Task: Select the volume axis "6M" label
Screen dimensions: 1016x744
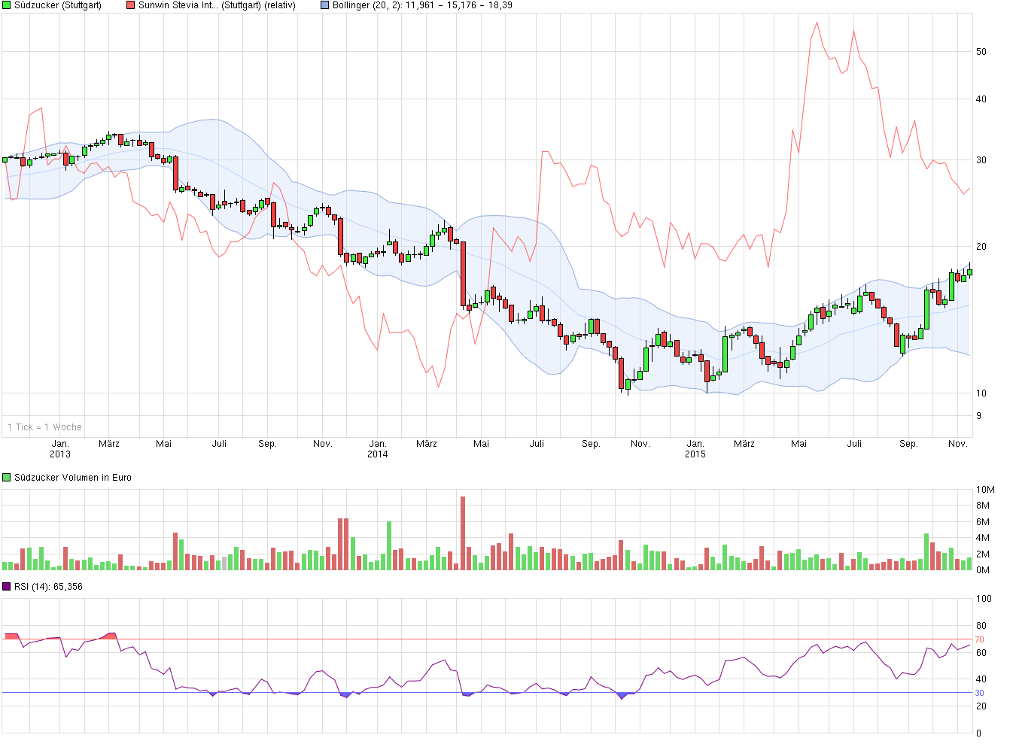Action: (x=983, y=522)
